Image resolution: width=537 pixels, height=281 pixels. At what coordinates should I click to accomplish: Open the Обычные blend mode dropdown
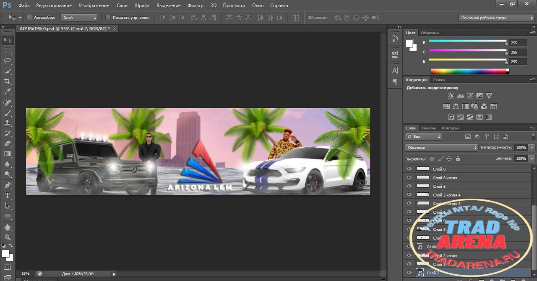(441, 148)
